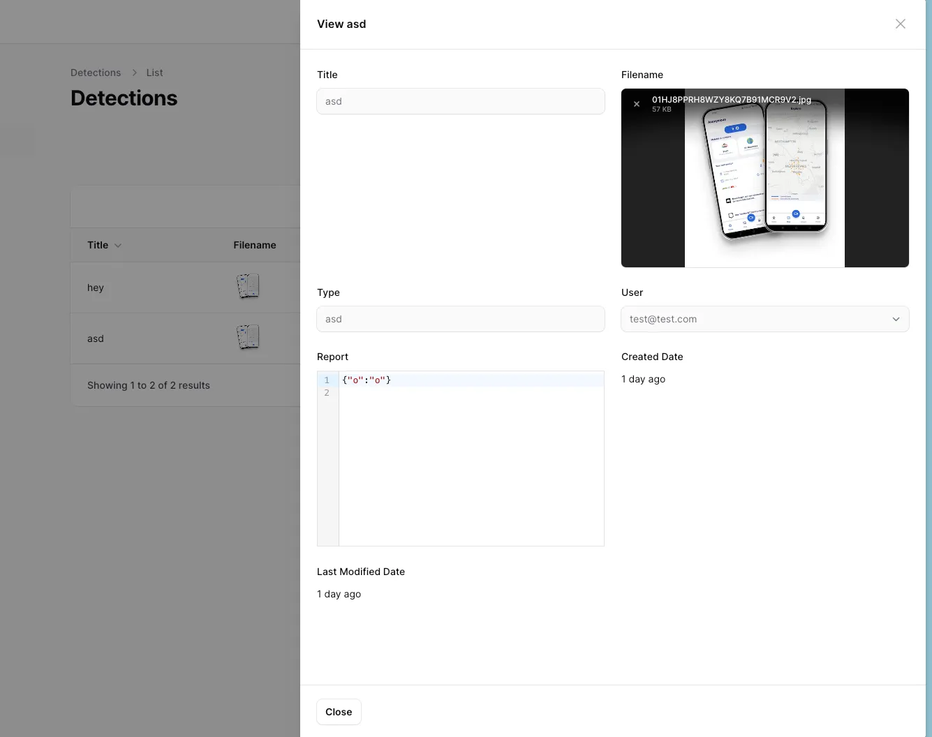
Task: Click the 01HJ8PPRH8WZY8KQ7B91MCR9V2.jpg file name
Action: [x=732, y=100]
